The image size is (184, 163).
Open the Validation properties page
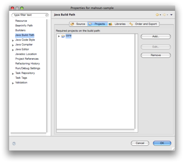pyautogui.click(x=21, y=82)
